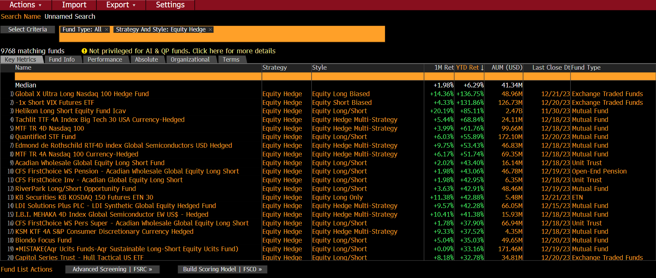Open Build Scoring Model FSCO
This screenshot has height=278, width=656.
pyautogui.click(x=222, y=269)
